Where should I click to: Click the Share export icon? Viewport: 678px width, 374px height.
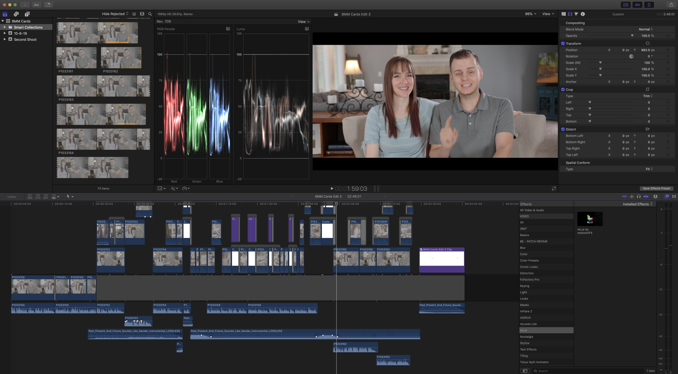pyautogui.click(x=671, y=5)
